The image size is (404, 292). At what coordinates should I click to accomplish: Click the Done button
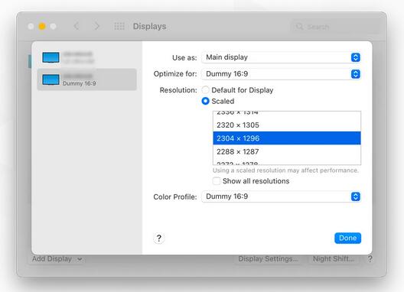point(347,238)
